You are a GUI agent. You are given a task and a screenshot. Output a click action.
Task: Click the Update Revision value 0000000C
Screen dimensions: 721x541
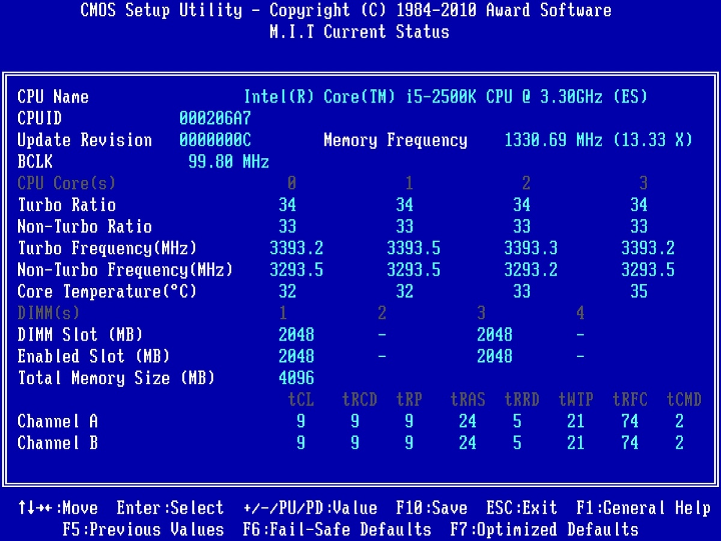click(x=215, y=140)
